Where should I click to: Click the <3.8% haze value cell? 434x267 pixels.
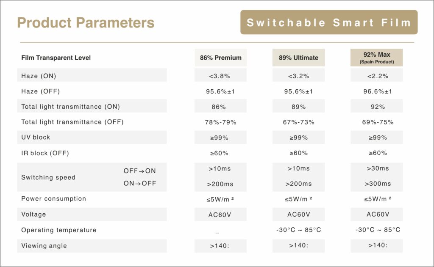(x=220, y=76)
